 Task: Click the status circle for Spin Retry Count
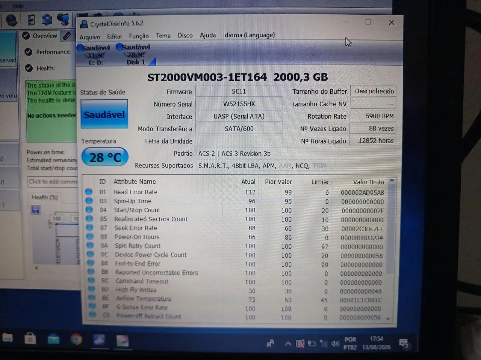[90, 246]
